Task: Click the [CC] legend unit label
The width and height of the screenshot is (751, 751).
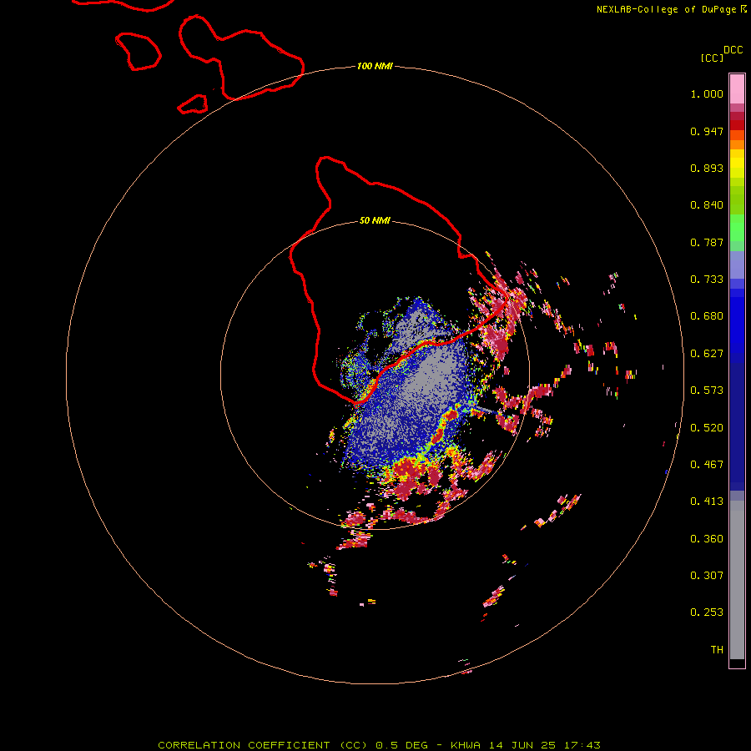Action: tap(712, 58)
